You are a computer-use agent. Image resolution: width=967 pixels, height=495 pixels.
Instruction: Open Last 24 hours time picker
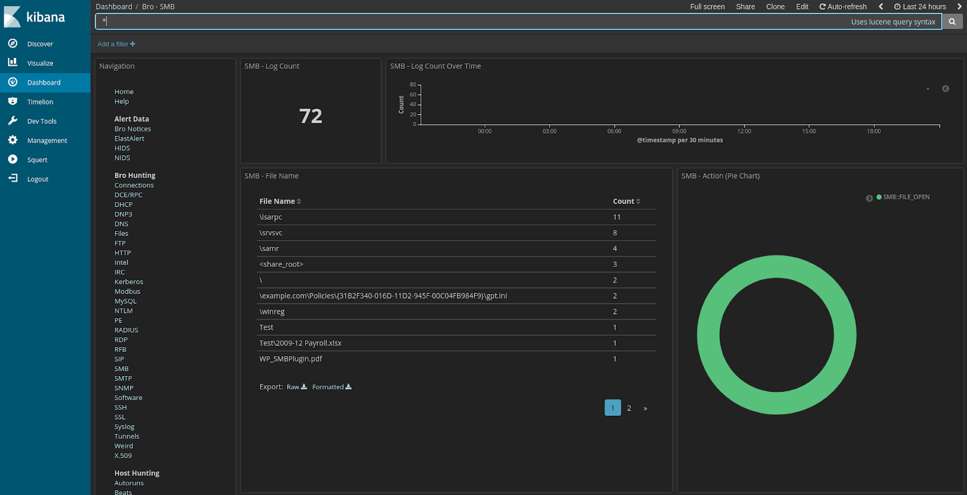pyautogui.click(x=920, y=7)
